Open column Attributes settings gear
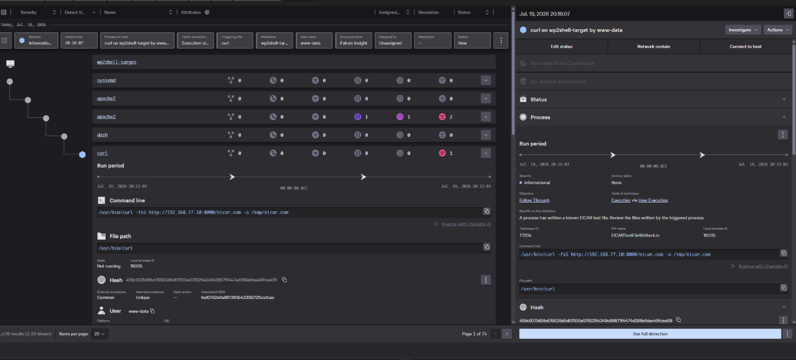The width and height of the screenshot is (796, 360). point(207,12)
